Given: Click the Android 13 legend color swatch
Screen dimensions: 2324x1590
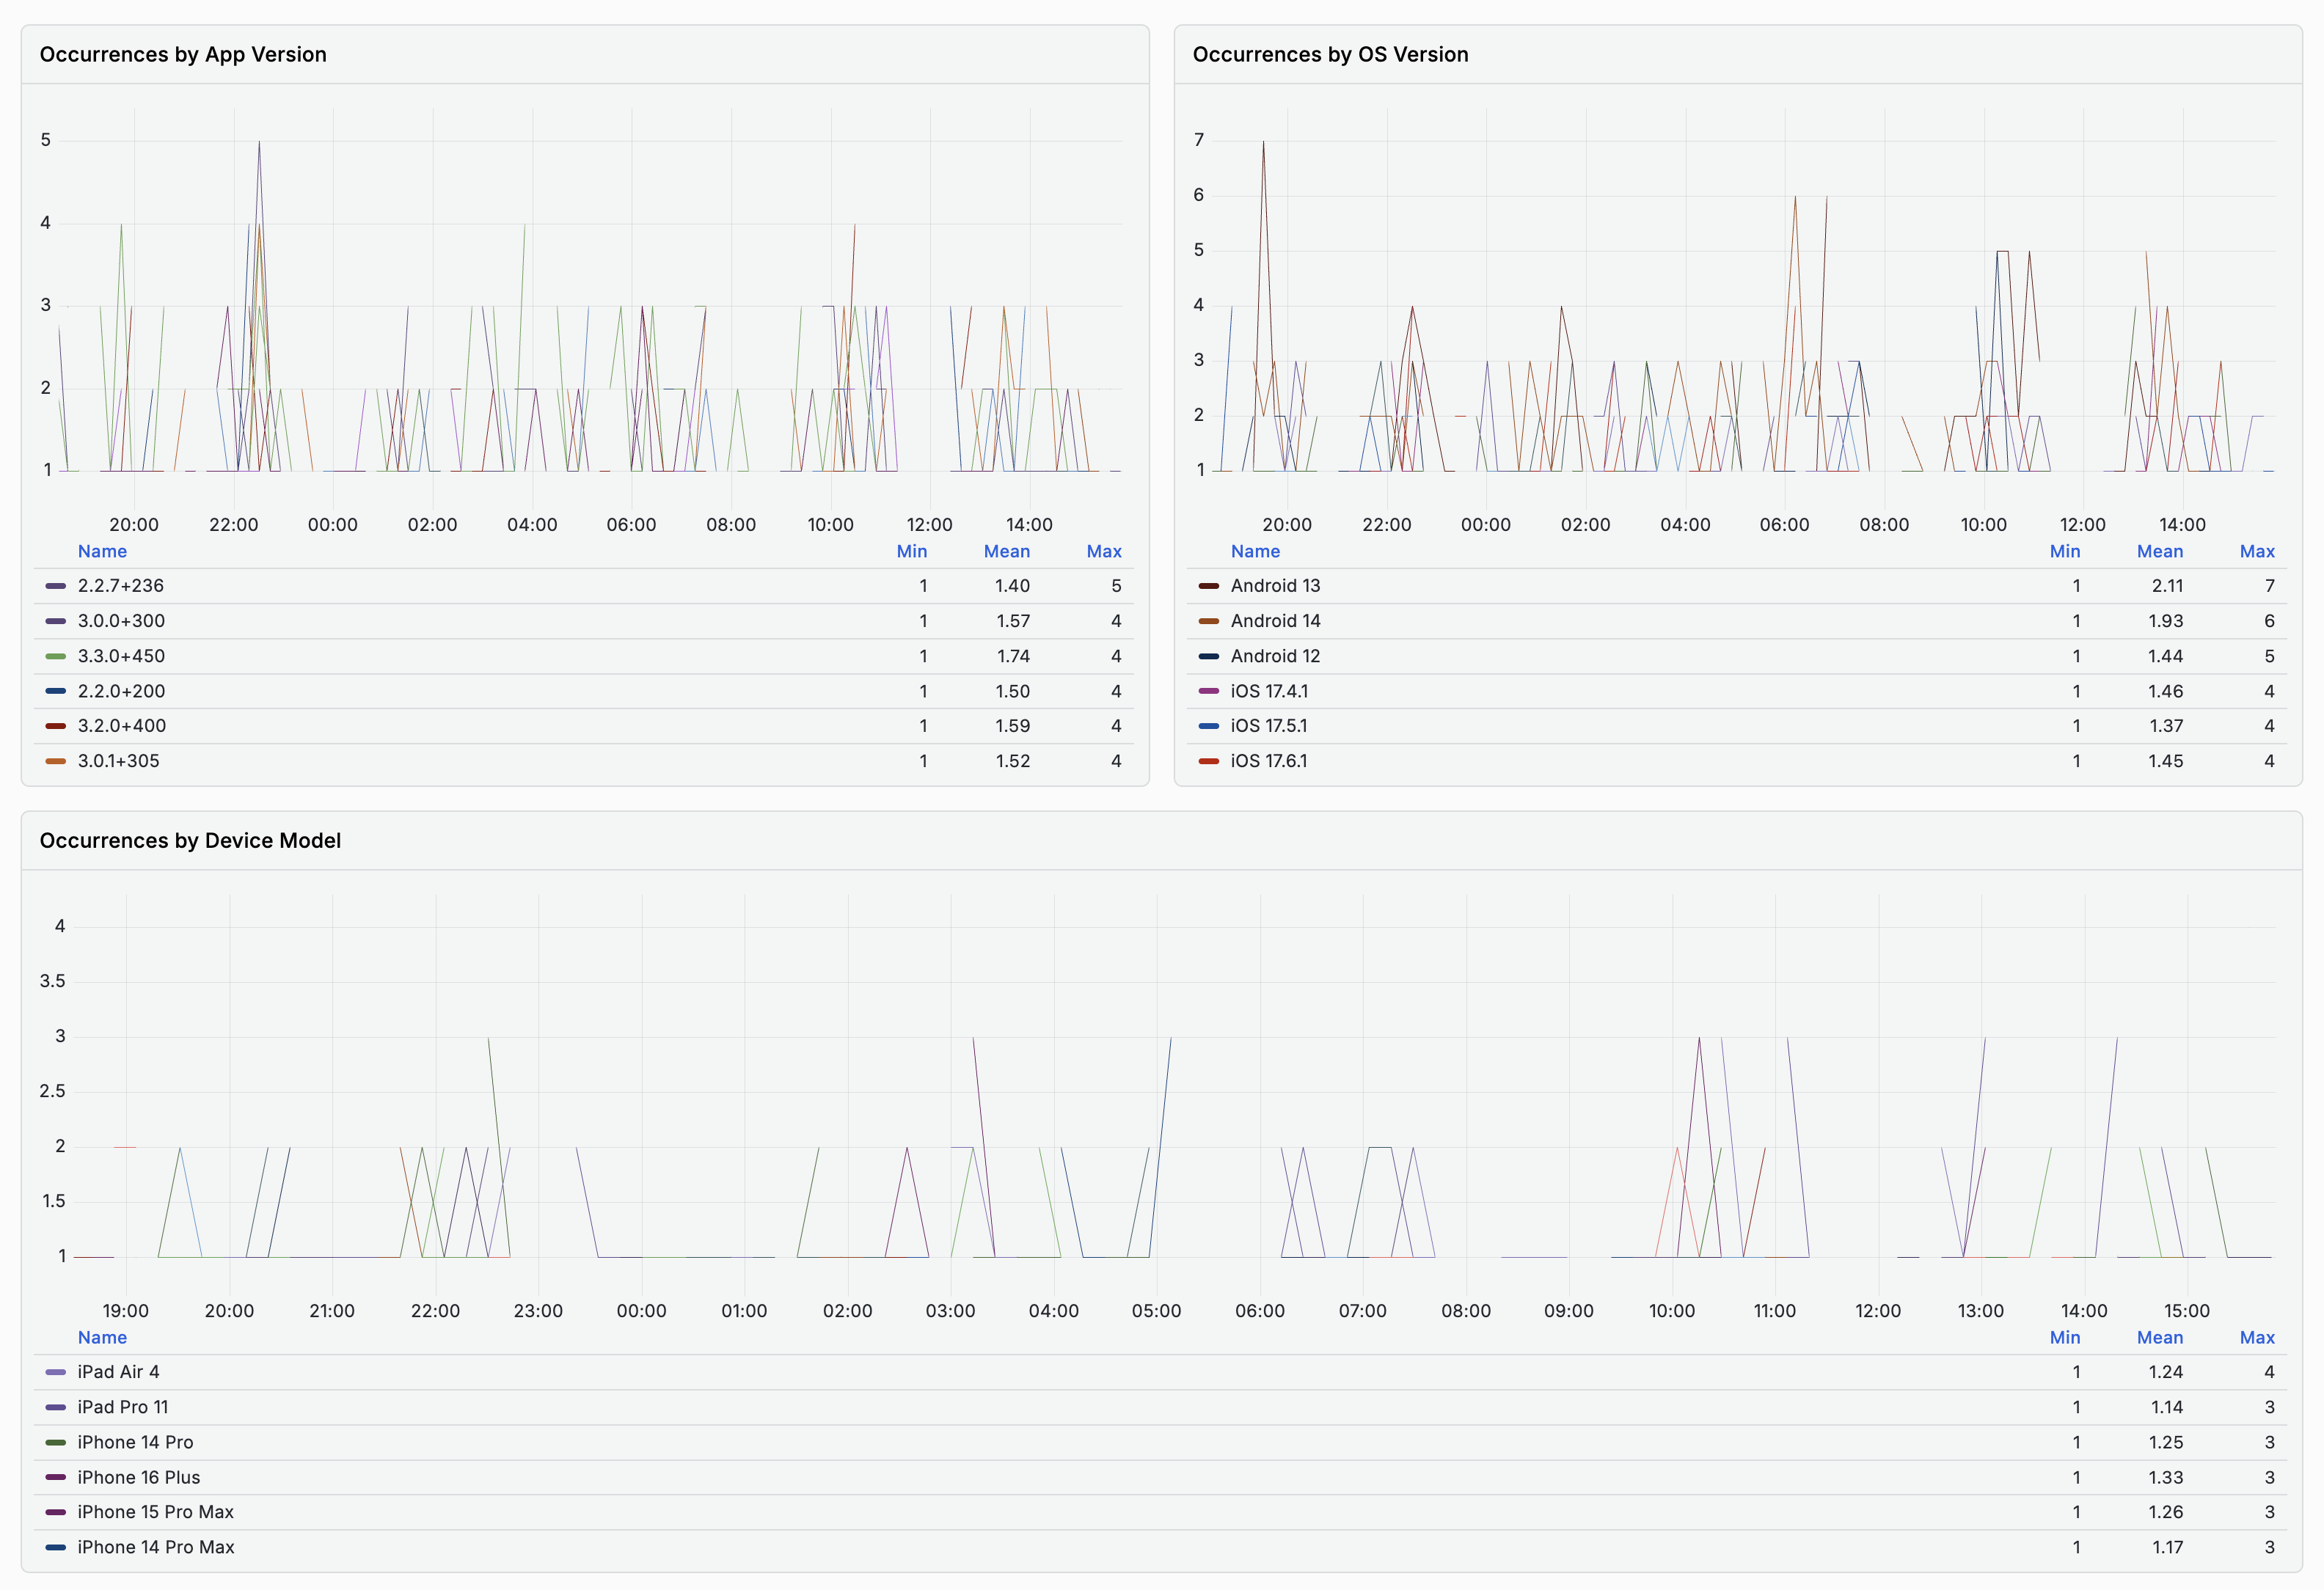Looking at the screenshot, I should click(1209, 586).
